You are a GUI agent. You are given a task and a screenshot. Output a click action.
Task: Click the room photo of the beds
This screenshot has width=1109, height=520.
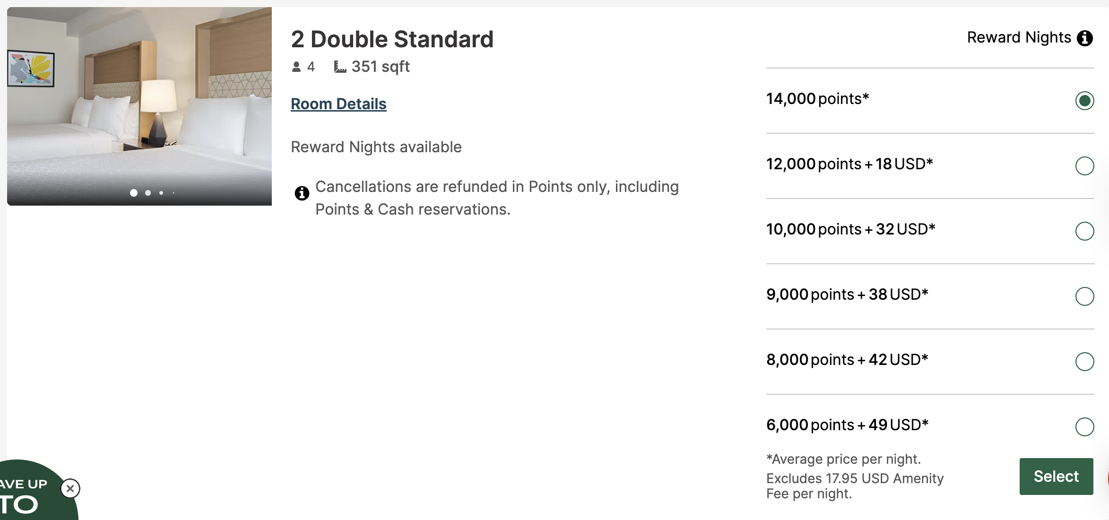(139, 104)
